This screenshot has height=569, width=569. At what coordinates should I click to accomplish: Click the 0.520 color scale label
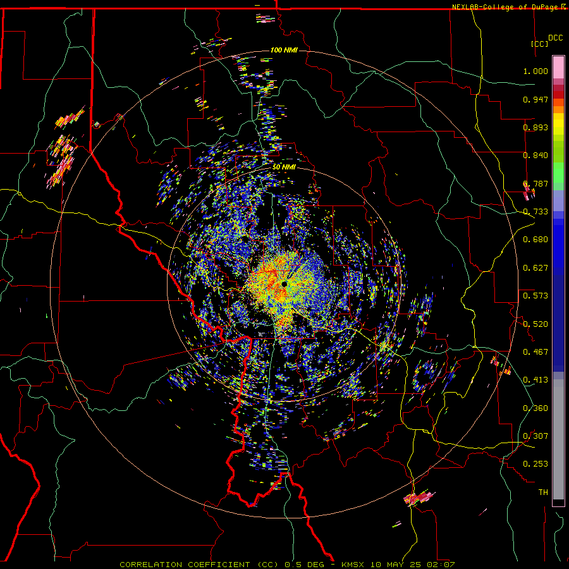click(x=535, y=324)
